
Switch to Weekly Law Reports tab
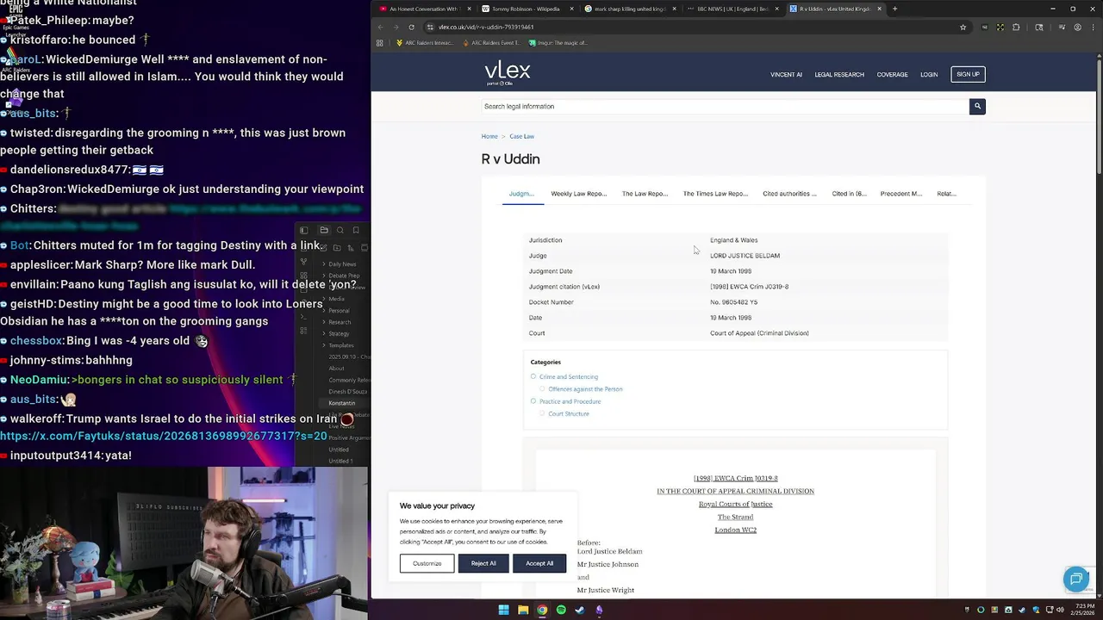(x=578, y=194)
